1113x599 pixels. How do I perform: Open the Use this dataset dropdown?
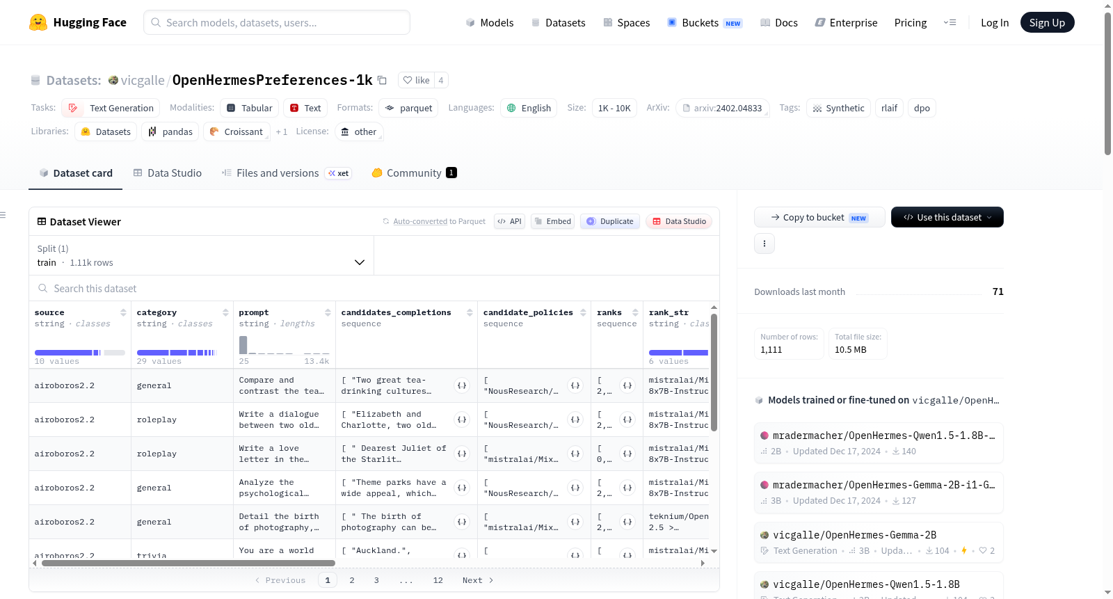[x=947, y=217]
